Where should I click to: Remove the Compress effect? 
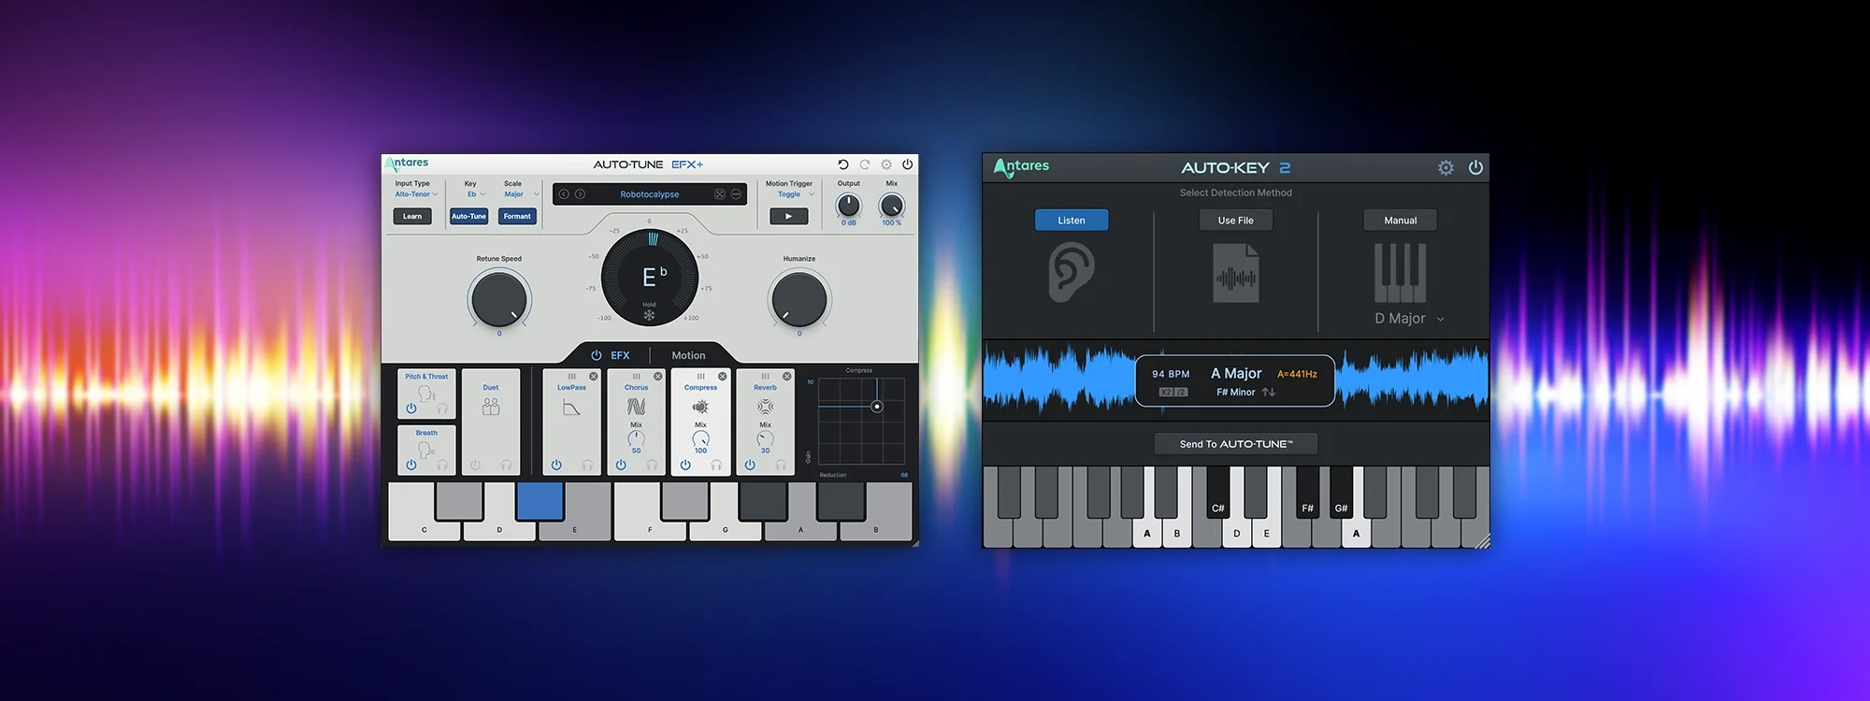coord(722,376)
